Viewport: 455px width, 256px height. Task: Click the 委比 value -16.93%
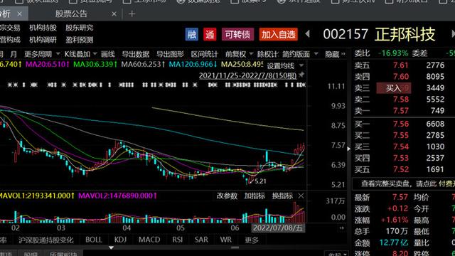(393, 53)
